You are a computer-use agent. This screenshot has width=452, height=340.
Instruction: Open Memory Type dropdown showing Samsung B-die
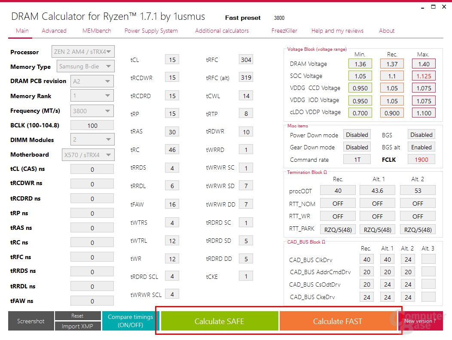pos(86,66)
